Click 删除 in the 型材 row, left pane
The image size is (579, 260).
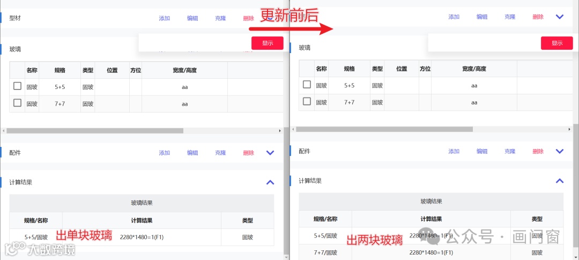pos(249,18)
